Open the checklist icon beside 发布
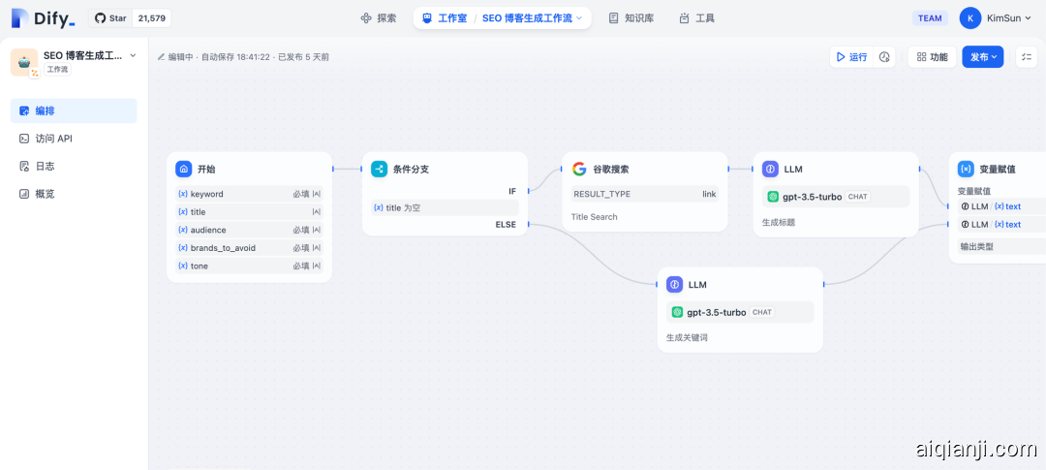Image resolution: width=1046 pixels, height=470 pixels. point(1027,57)
